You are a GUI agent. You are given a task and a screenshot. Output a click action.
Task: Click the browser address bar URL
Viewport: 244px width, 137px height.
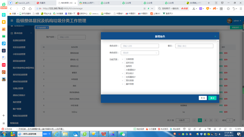click(63, 9)
